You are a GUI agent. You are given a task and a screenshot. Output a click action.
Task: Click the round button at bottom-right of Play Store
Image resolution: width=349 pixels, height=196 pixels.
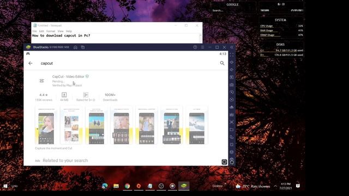point(224,162)
